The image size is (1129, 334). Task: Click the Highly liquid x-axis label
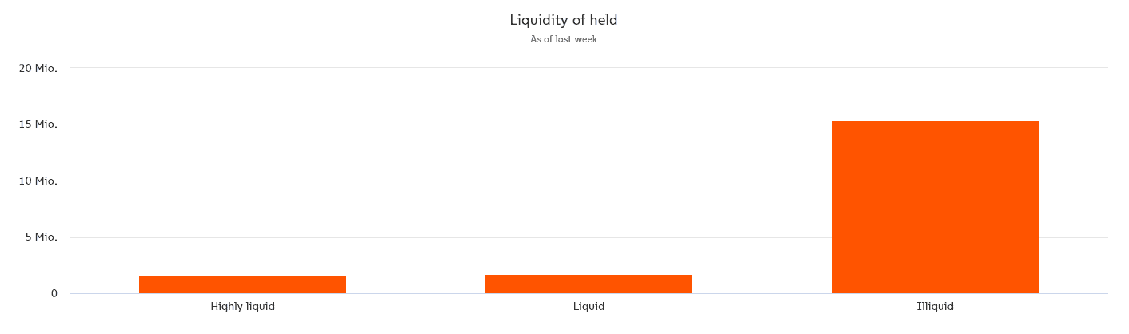tap(242, 306)
